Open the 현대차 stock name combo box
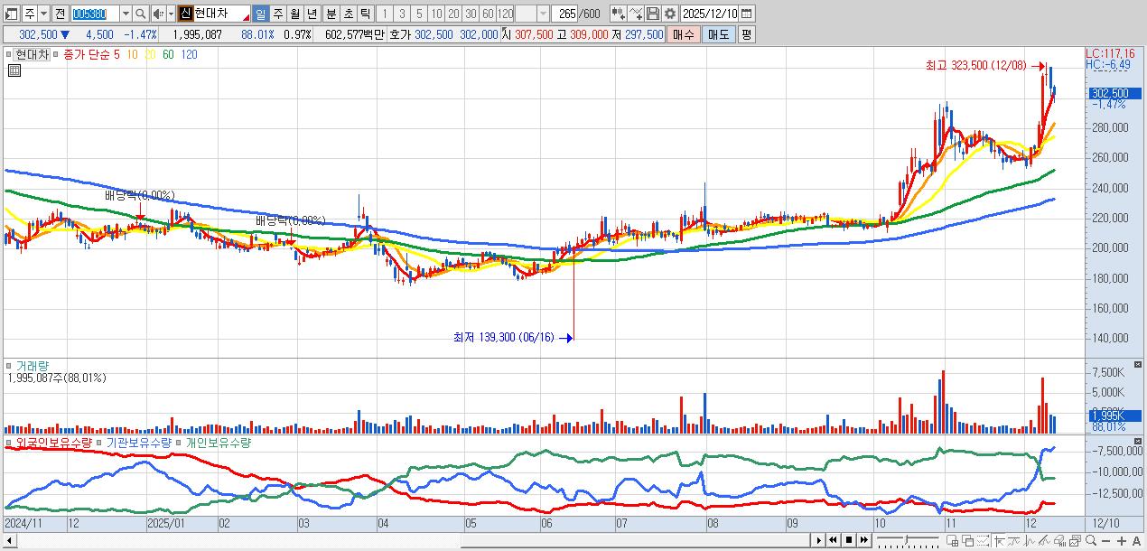The width and height of the screenshot is (1147, 551). (x=213, y=14)
